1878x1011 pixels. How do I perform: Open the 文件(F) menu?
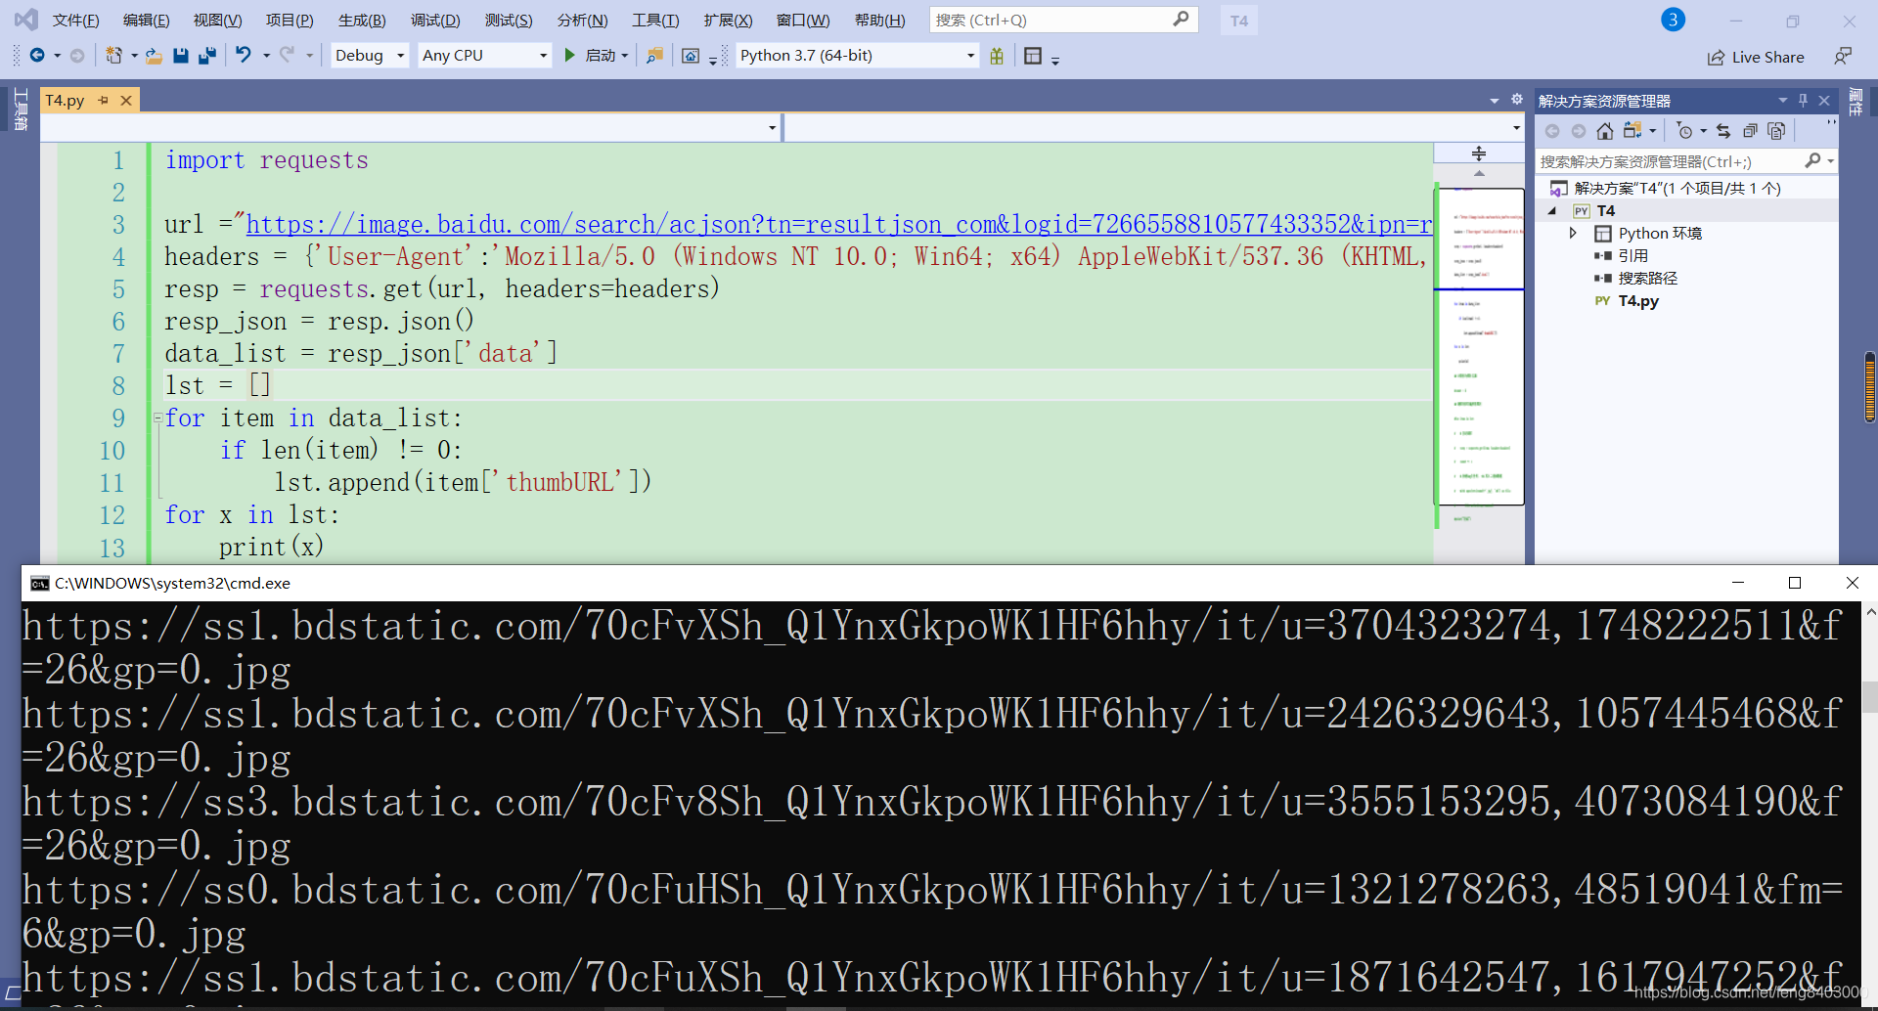[75, 21]
